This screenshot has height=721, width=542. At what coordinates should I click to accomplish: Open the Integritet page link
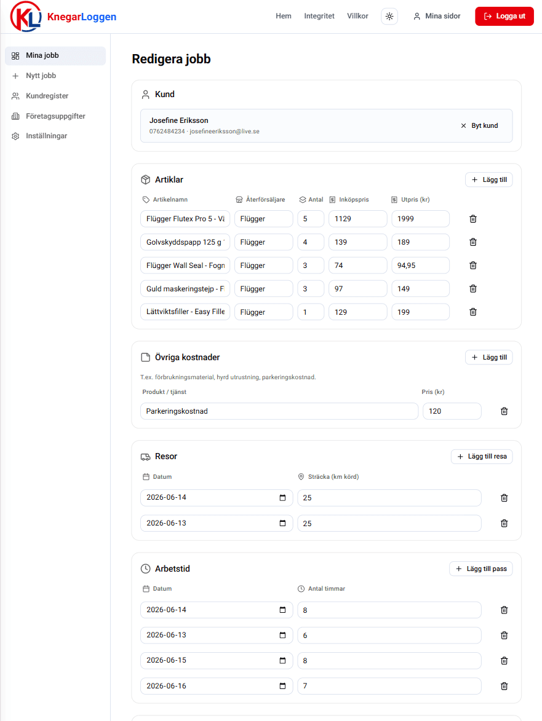[x=319, y=16]
